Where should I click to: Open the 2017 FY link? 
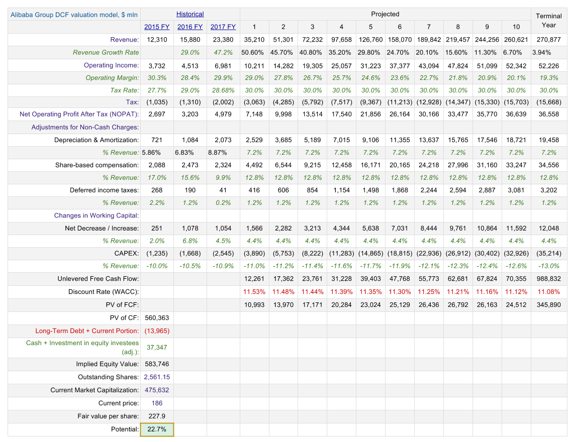click(x=223, y=27)
